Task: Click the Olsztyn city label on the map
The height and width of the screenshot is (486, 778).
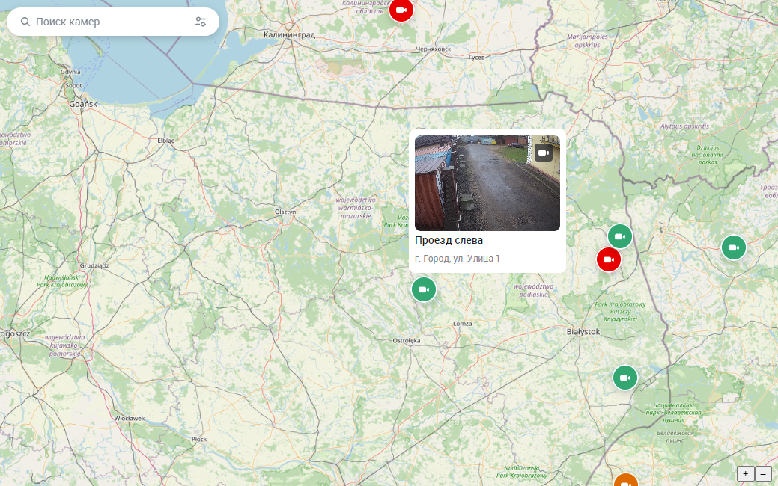Action: click(x=285, y=212)
